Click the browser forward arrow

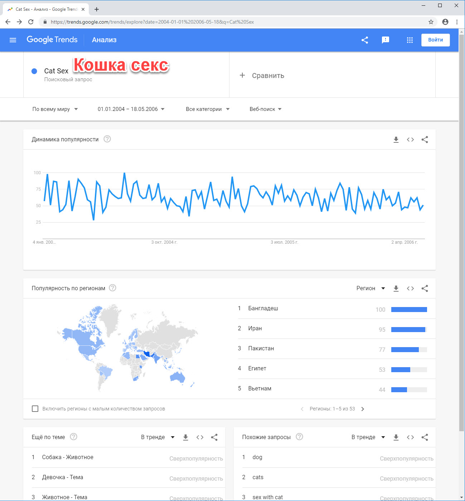click(x=19, y=22)
